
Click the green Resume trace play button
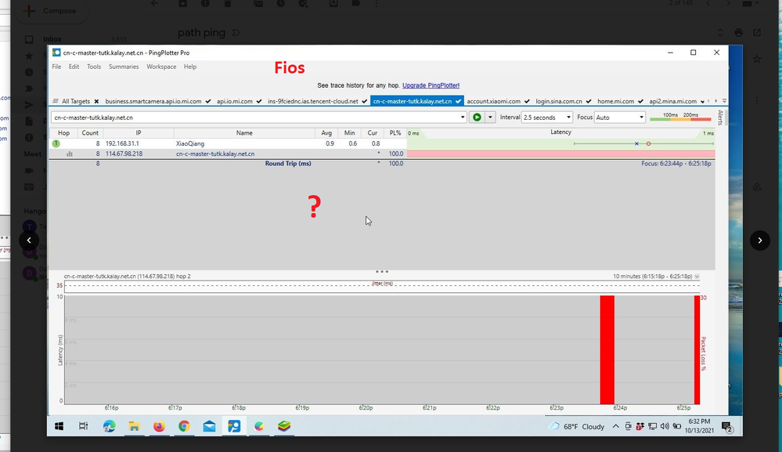click(477, 118)
